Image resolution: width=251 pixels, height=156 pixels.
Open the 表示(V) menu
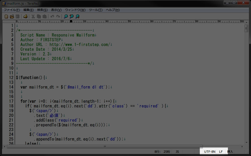tap(56, 10)
